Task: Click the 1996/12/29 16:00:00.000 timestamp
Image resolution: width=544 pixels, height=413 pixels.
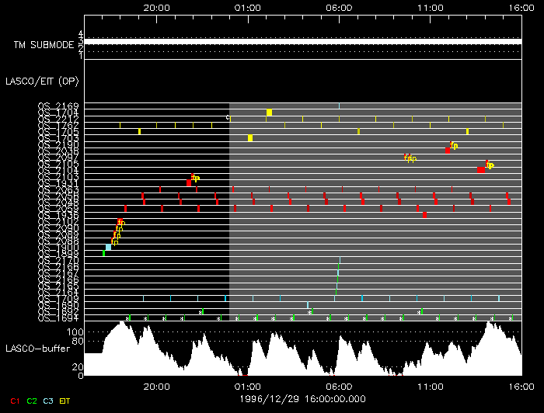Action: point(303,397)
